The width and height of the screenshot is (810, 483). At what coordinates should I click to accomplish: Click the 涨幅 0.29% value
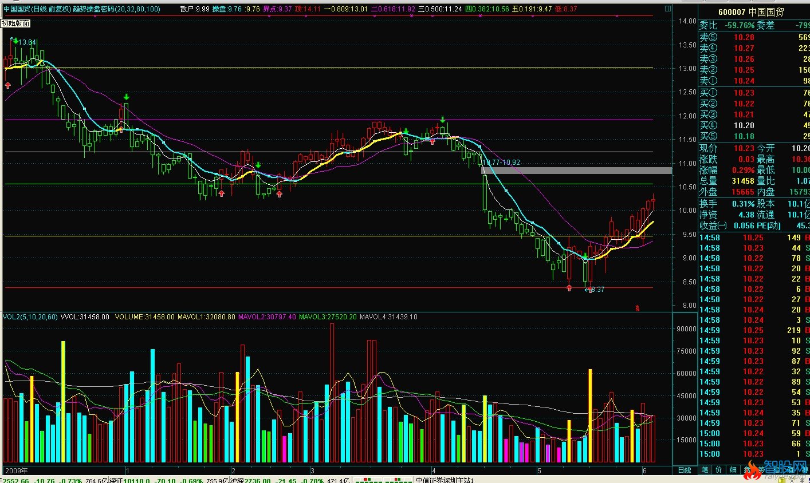[744, 170]
